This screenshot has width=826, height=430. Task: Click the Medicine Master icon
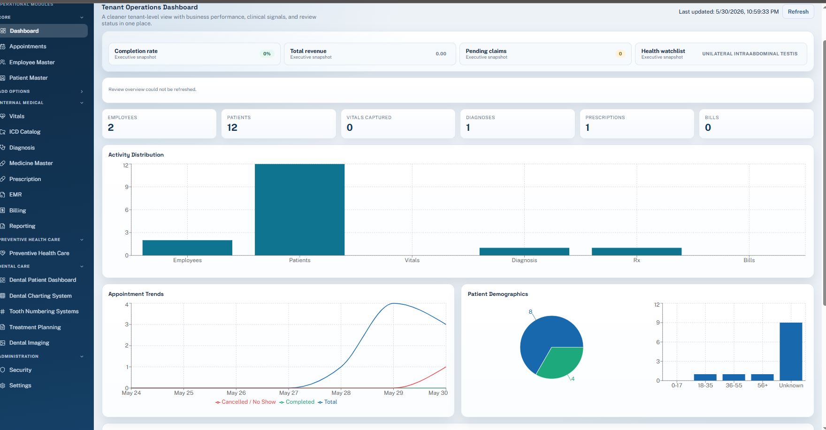click(2, 163)
